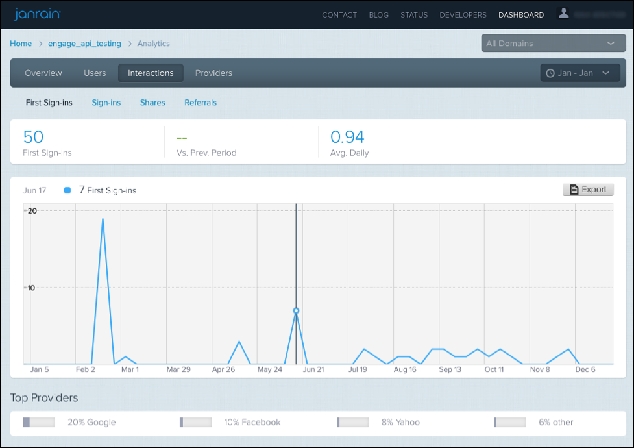Go to Home in the breadcrumb

point(21,44)
